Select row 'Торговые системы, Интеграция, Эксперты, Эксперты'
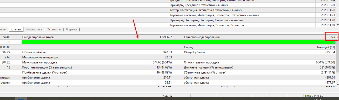Image resolution: width=339 pixels, height=100 pixels. [x=207, y=25]
